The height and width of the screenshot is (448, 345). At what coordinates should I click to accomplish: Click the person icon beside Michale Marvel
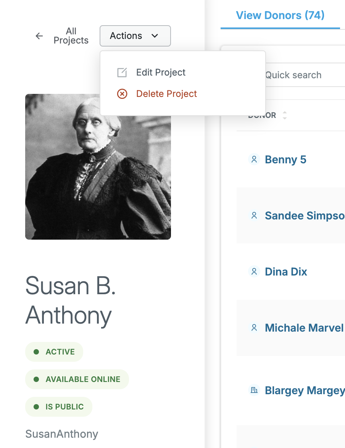click(x=254, y=328)
